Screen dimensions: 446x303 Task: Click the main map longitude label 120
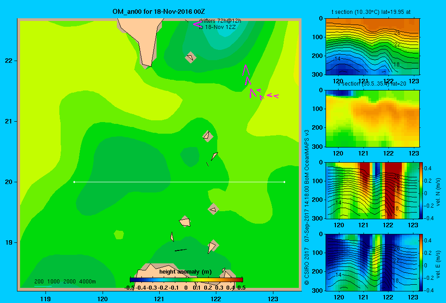(x=103, y=299)
